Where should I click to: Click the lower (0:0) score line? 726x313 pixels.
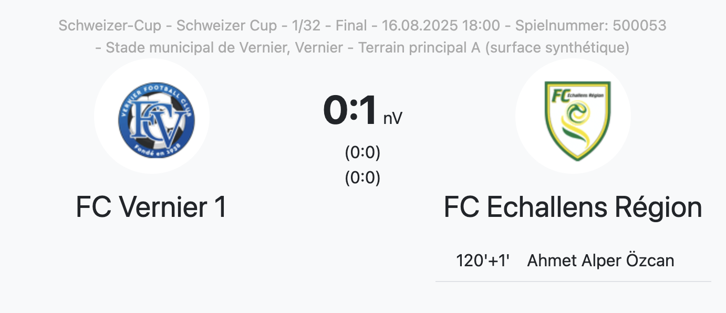(362, 178)
